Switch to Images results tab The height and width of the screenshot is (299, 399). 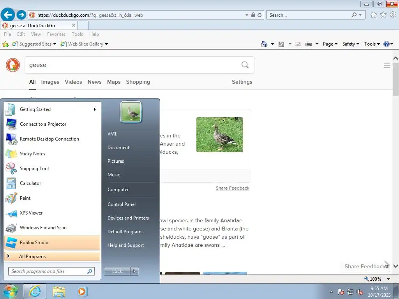point(50,82)
